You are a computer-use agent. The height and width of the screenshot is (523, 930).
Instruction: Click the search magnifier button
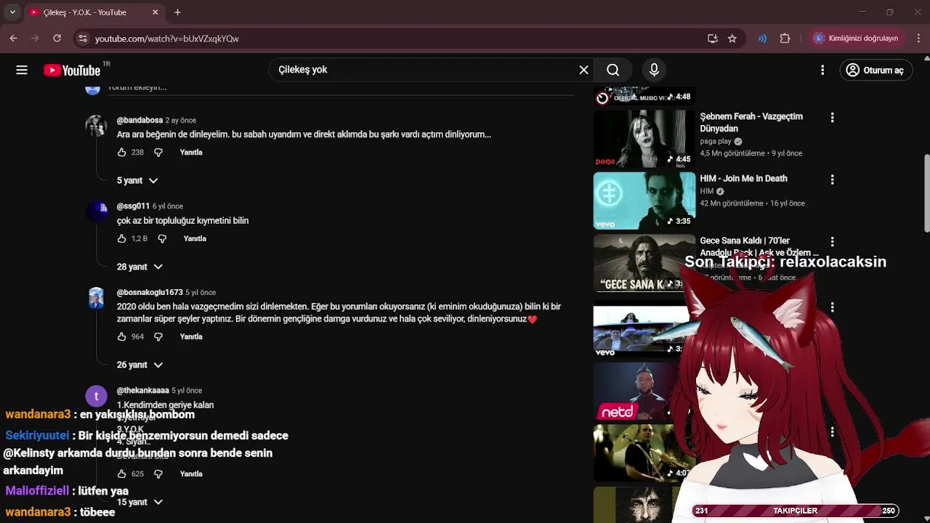point(613,70)
